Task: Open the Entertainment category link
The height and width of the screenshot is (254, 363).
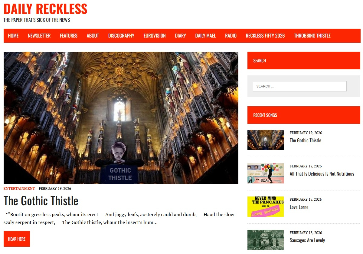Action: point(19,188)
